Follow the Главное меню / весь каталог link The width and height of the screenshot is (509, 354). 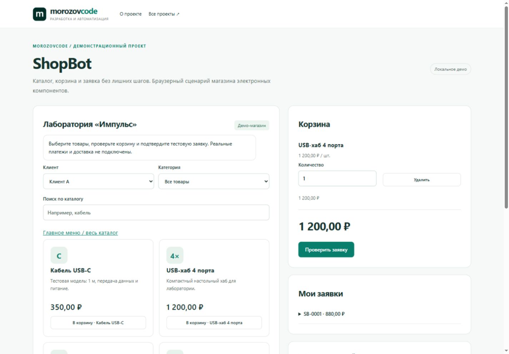[x=80, y=233]
